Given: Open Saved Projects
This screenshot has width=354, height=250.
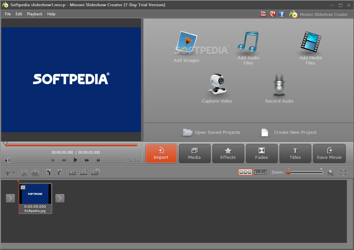Looking at the screenshot, I should click(x=212, y=132).
